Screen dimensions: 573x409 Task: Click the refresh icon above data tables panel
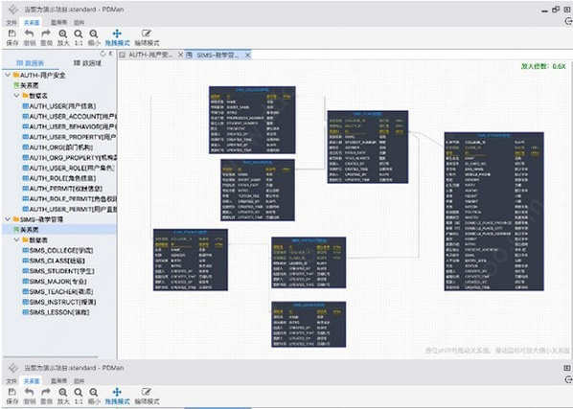pos(103,54)
